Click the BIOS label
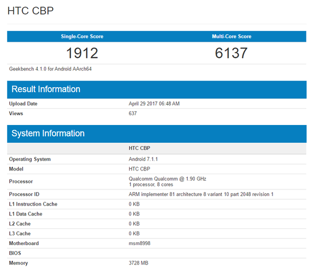The height and width of the screenshot is (270, 313). pos(15,253)
